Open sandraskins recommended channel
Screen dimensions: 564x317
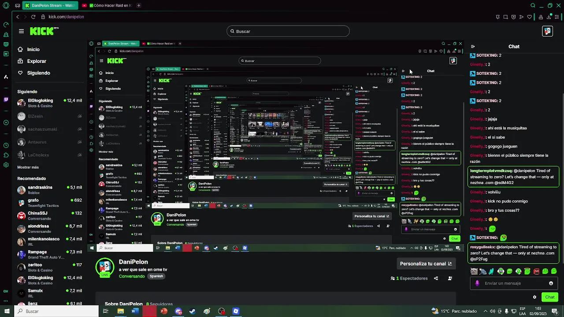pyautogui.click(x=49, y=190)
